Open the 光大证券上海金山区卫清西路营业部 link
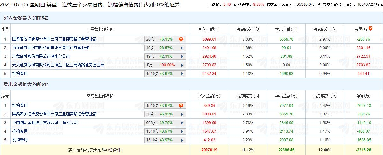 click(58, 65)
